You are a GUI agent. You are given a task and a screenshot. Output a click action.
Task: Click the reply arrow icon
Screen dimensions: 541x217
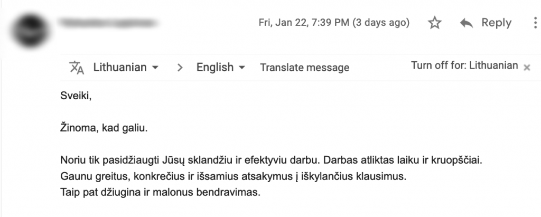click(x=466, y=23)
